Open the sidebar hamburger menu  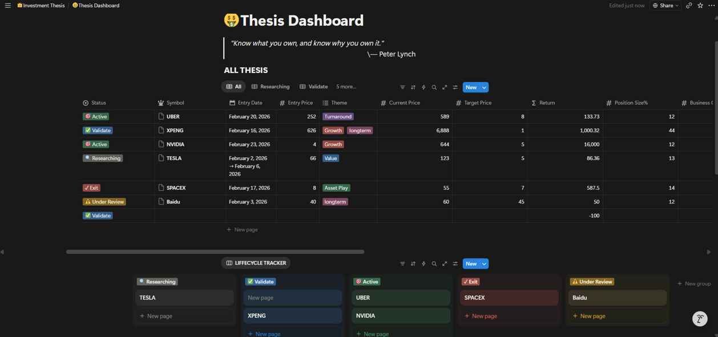tap(7, 6)
